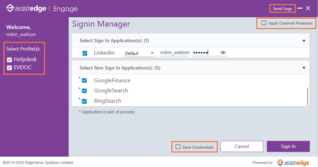
Task: Click the LinkedIn username input field
Action: pyautogui.click(x=174, y=53)
